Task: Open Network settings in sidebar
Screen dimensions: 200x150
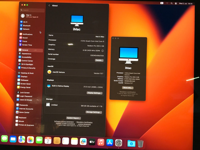Action: pos(25,29)
